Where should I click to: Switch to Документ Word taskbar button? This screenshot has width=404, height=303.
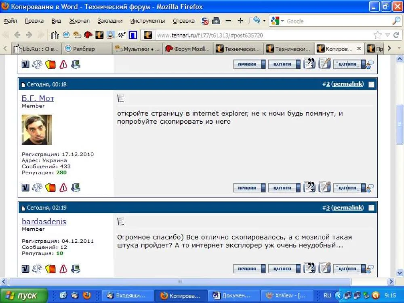[x=233, y=296]
